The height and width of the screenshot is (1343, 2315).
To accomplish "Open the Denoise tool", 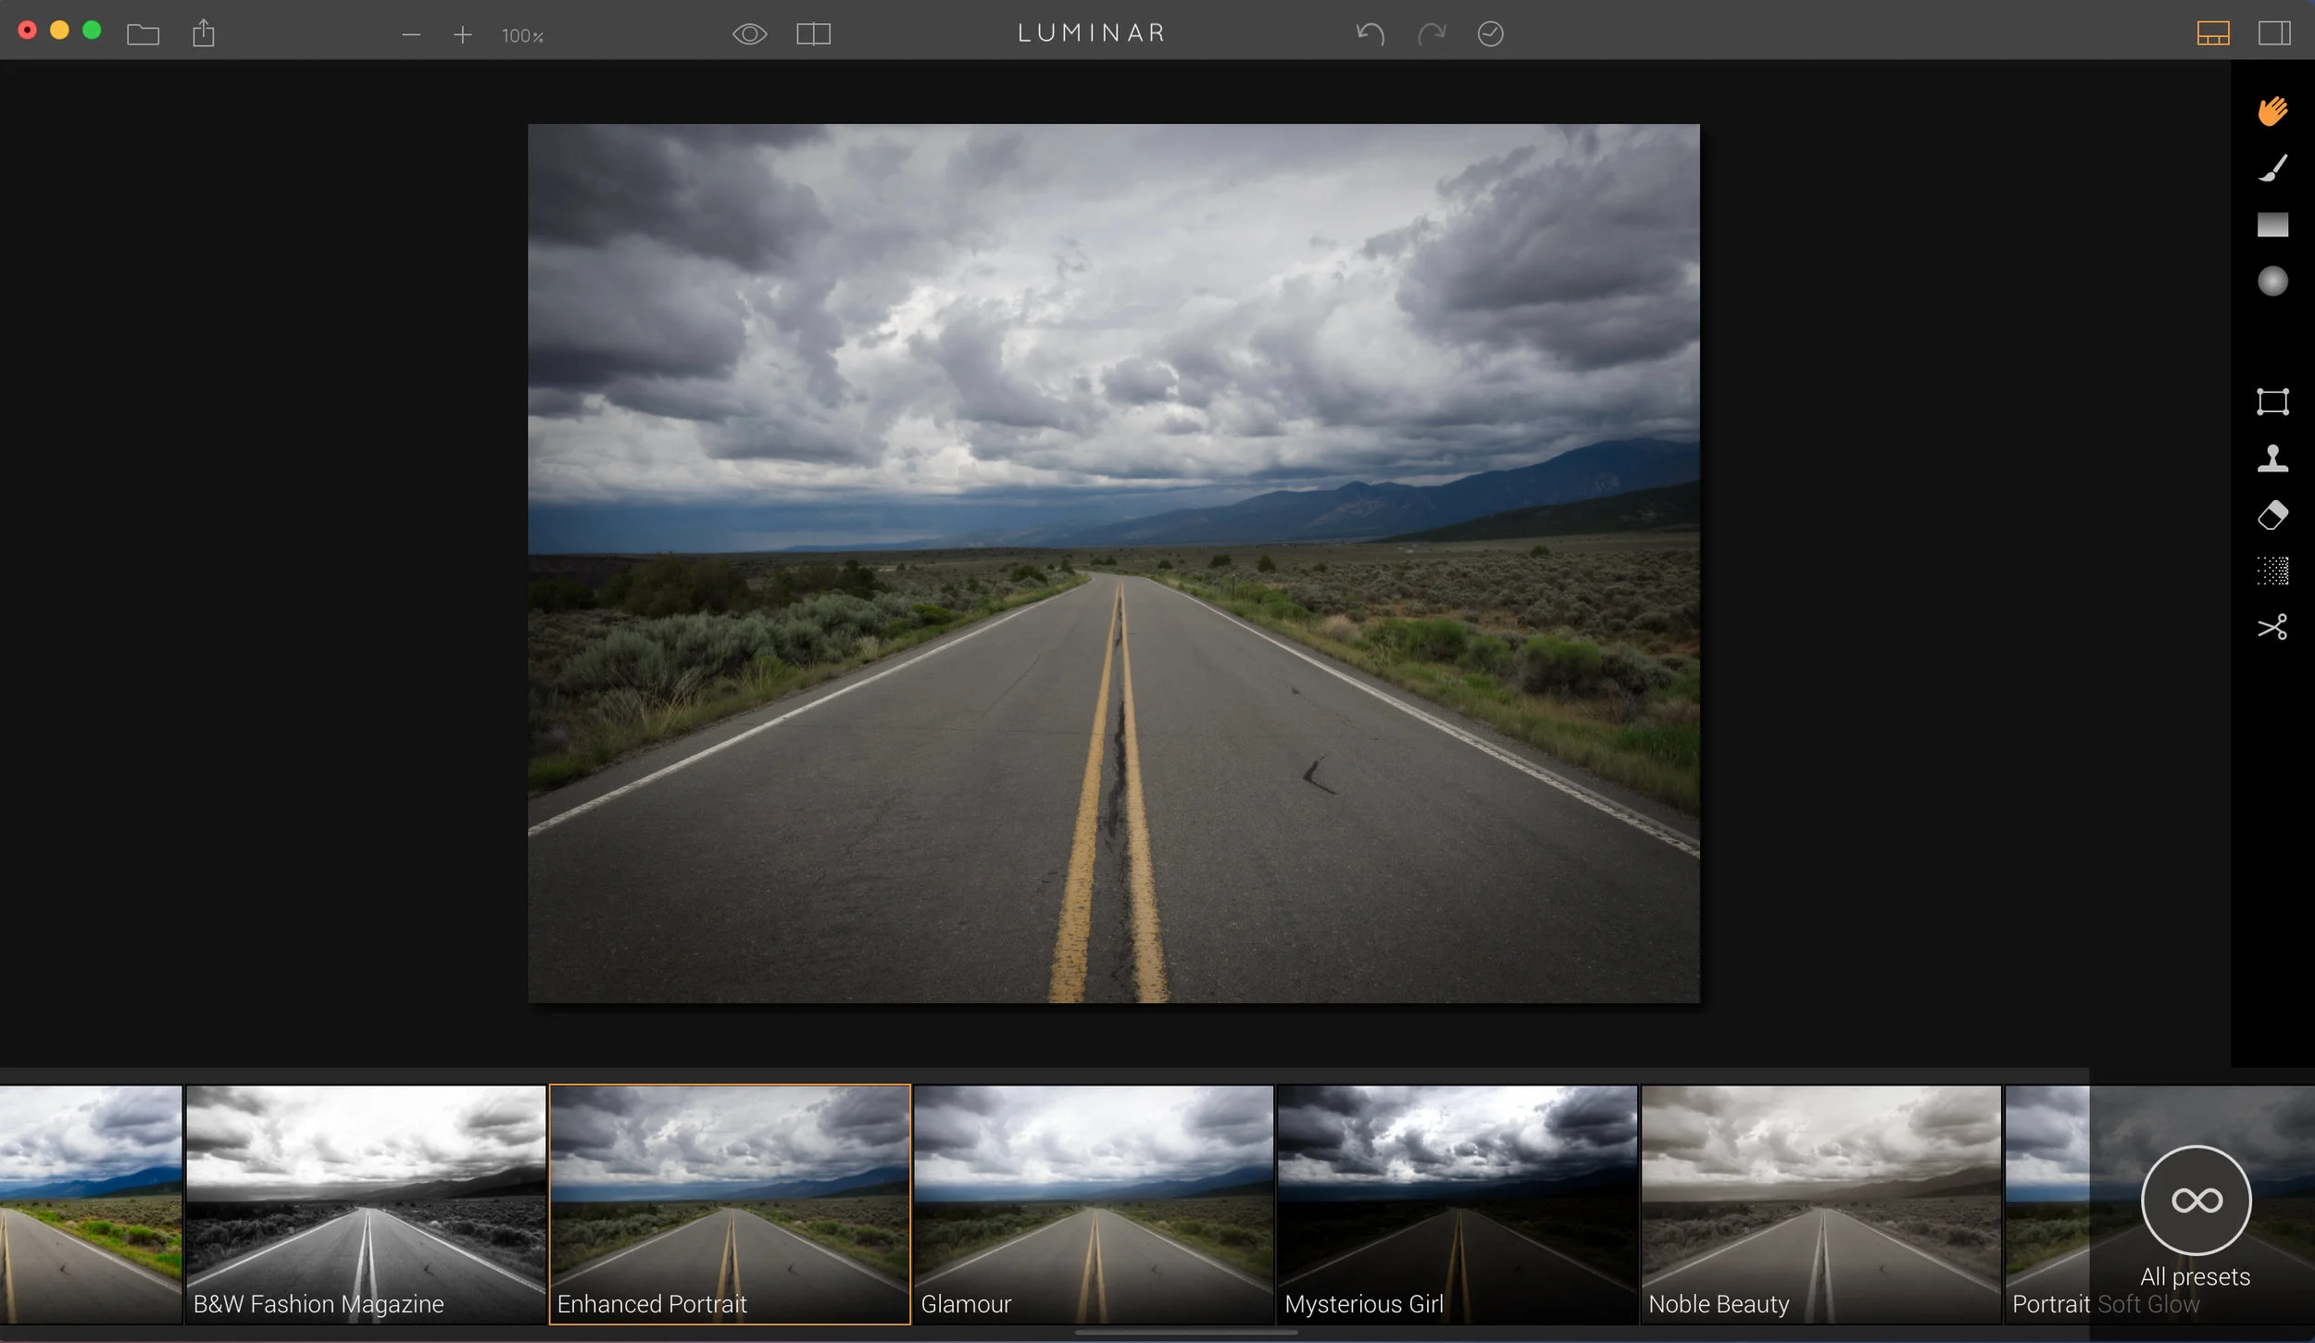I will click(x=2272, y=571).
